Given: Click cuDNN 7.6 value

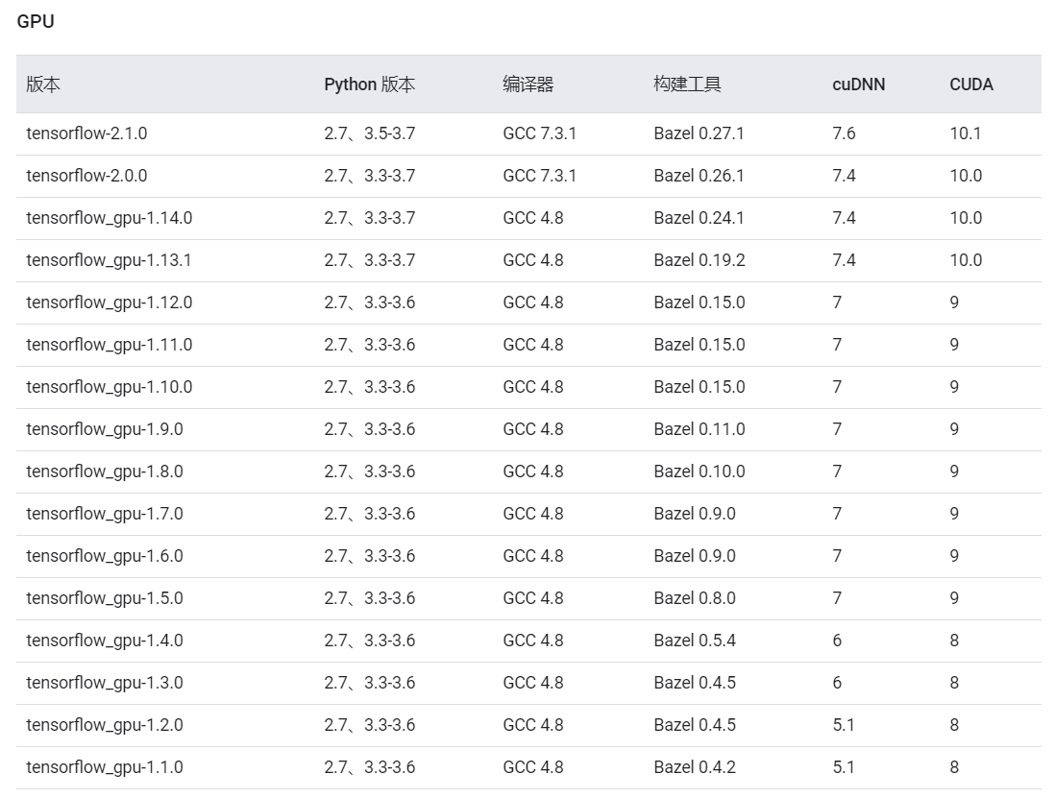Looking at the screenshot, I should pos(844,133).
